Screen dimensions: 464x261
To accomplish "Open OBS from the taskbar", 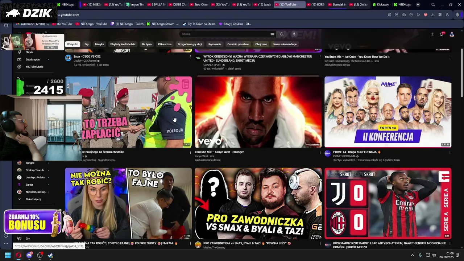I will tap(40, 255).
